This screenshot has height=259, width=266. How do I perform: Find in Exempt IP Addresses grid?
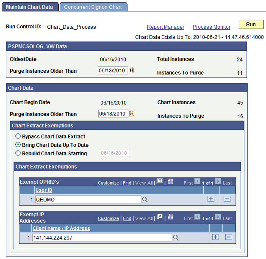[127, 218]
